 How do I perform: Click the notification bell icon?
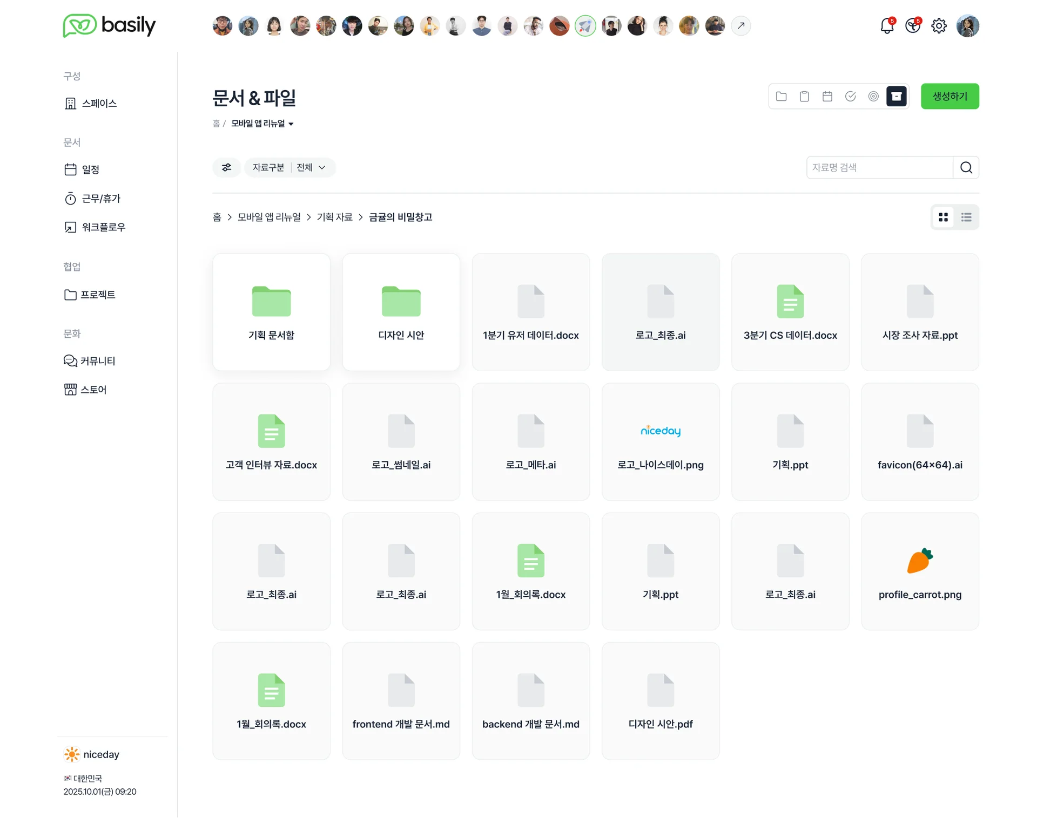tap(886, 26)
